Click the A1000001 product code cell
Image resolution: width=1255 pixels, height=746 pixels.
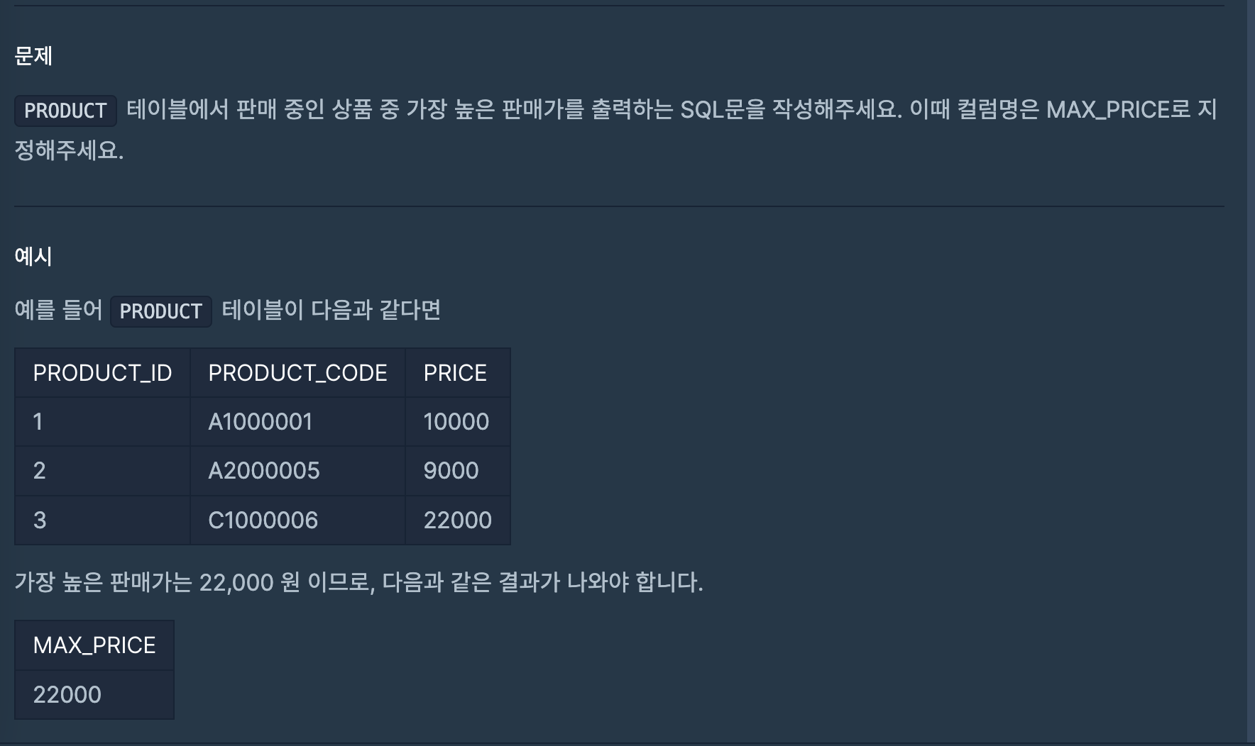(x=261, y=422)
